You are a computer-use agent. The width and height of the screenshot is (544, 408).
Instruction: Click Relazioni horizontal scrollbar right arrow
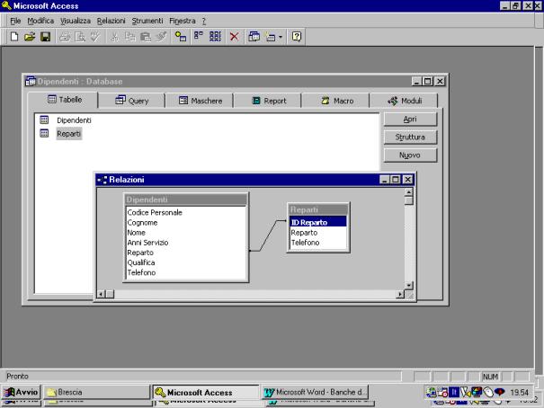[x=400, y=294]
